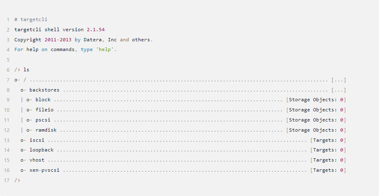This screenshot has height=196, width=379.
Task: Select the block backstore entry
Action: [43, 100]
